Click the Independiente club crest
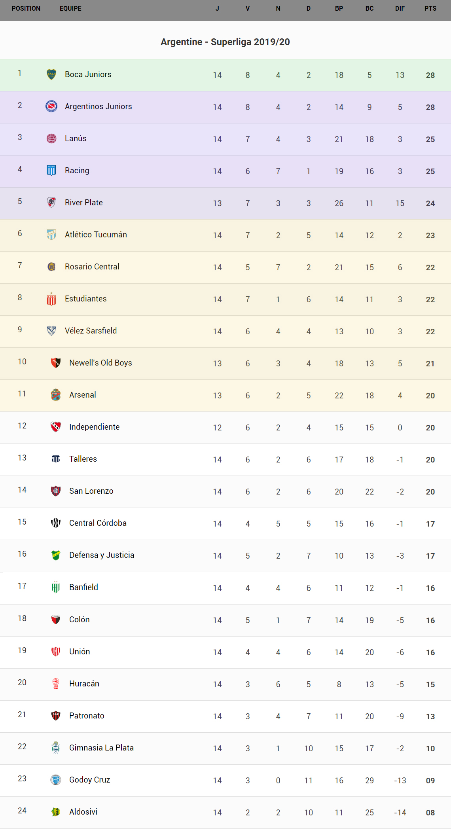 56,427
